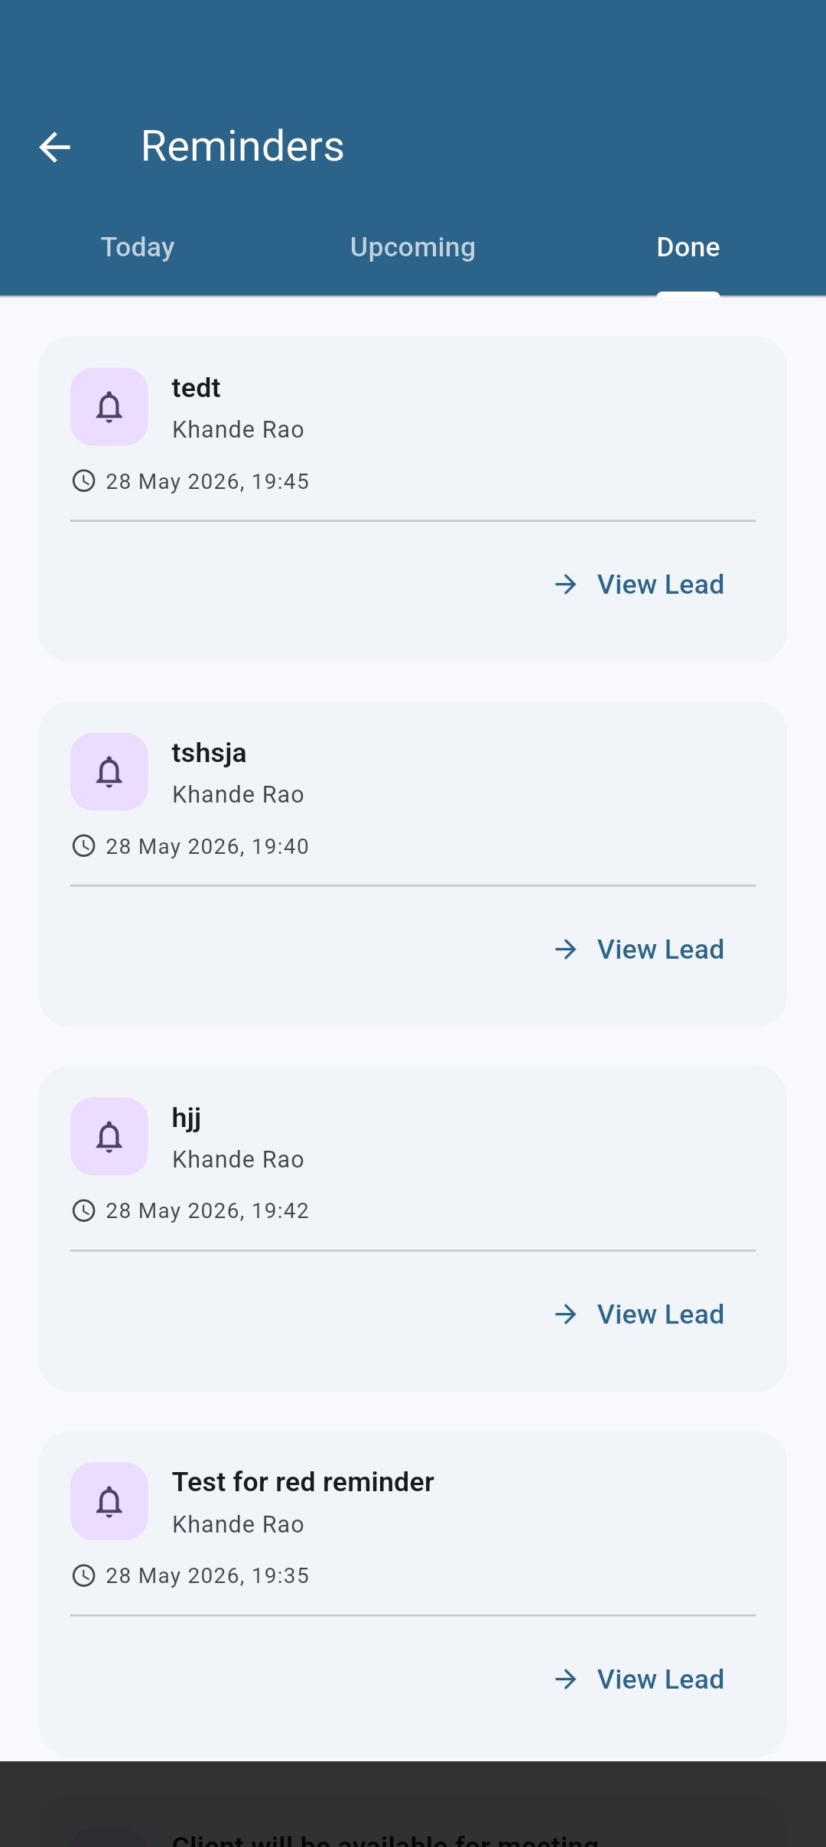The width and height of the screenshot is (826, 1847).
Task: Open the tshsja reminder title
Action: (x=209, y=754)
